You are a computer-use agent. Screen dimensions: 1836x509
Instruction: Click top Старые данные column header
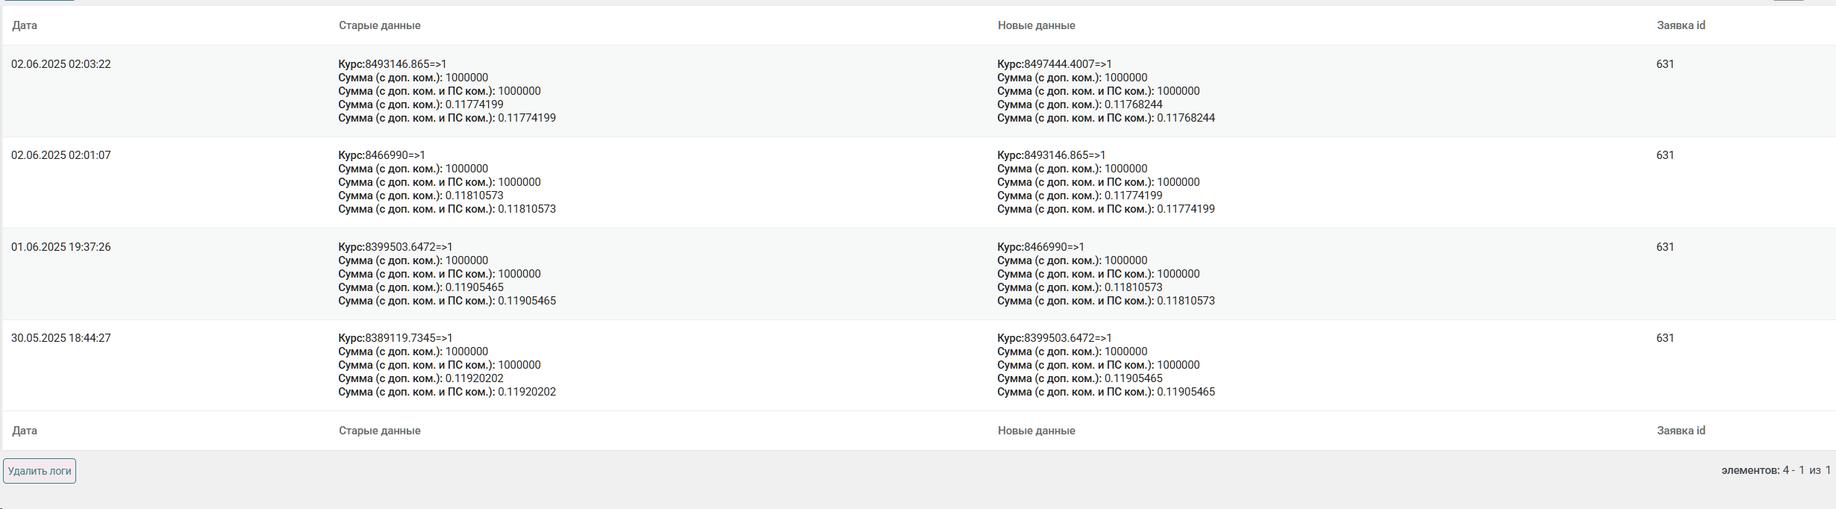point(379,25)
